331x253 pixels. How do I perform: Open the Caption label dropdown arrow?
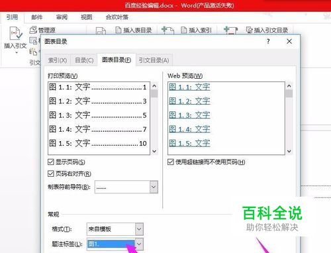pos(139,244)
